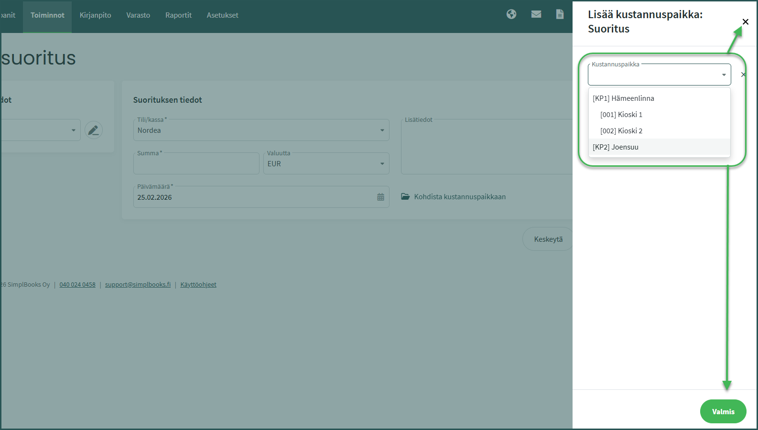Click the document icon in top bar

coord(560,14)
